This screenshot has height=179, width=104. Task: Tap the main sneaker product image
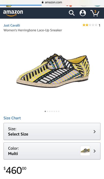click(x=53, y=70)
